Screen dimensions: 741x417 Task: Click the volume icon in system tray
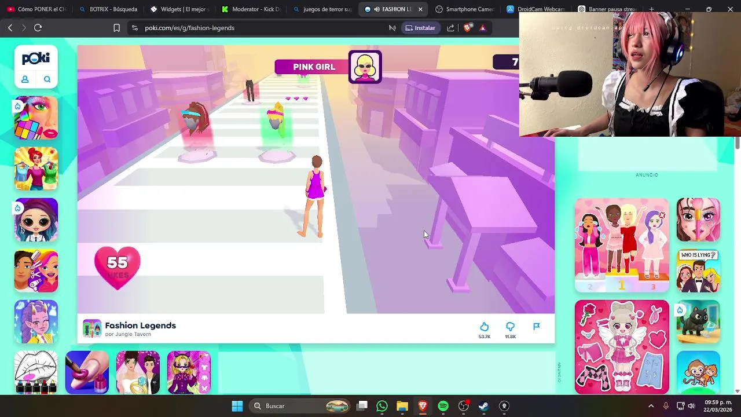coord(691,406)
